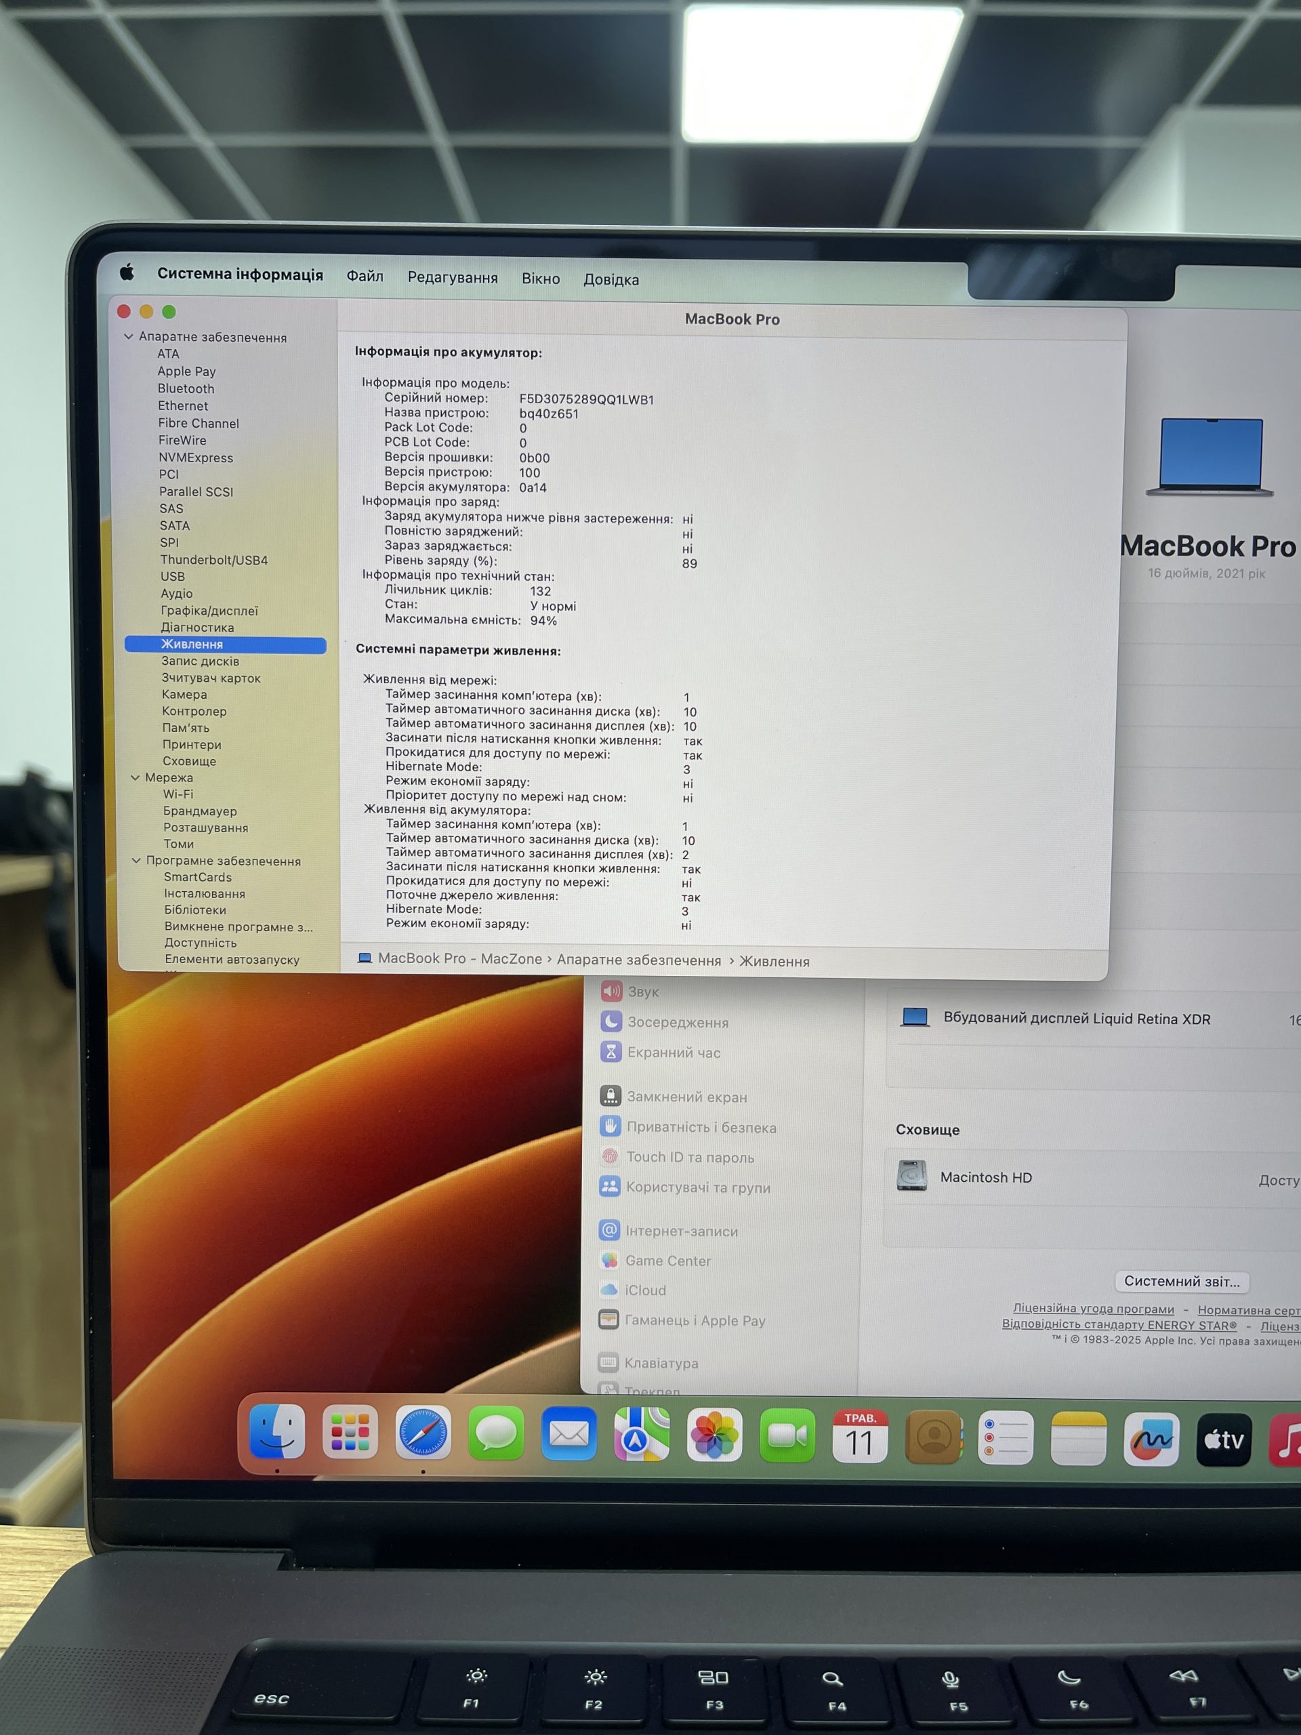Viewport: 1301px width, 1735px height.
Task: Open Приватність і безпека hand icon
Action: 611,1126
